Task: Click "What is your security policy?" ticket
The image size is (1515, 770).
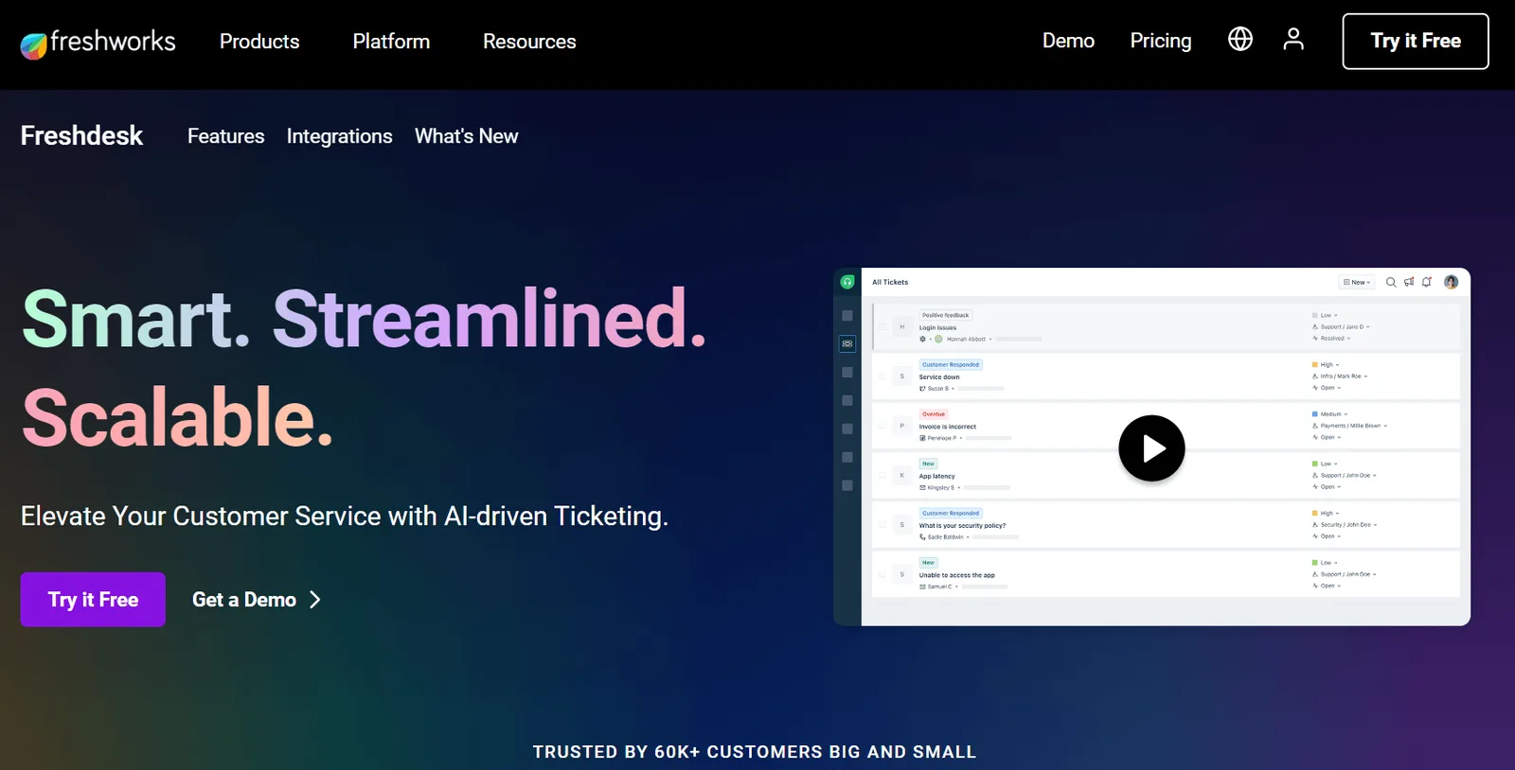Action: coord(963,526)
